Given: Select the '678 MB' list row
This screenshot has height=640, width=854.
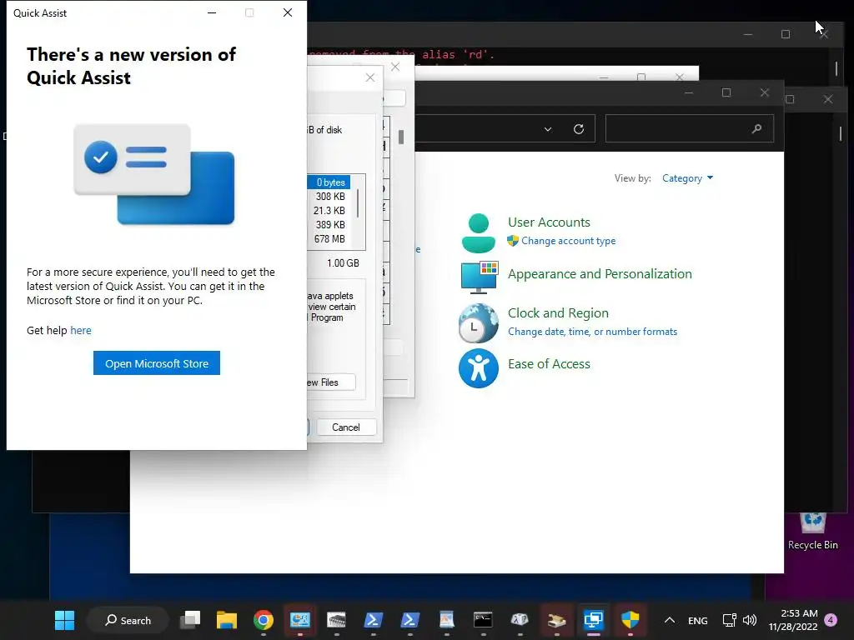Looking at the screenshot, I should pyautogui.click(x=329, y=239).
